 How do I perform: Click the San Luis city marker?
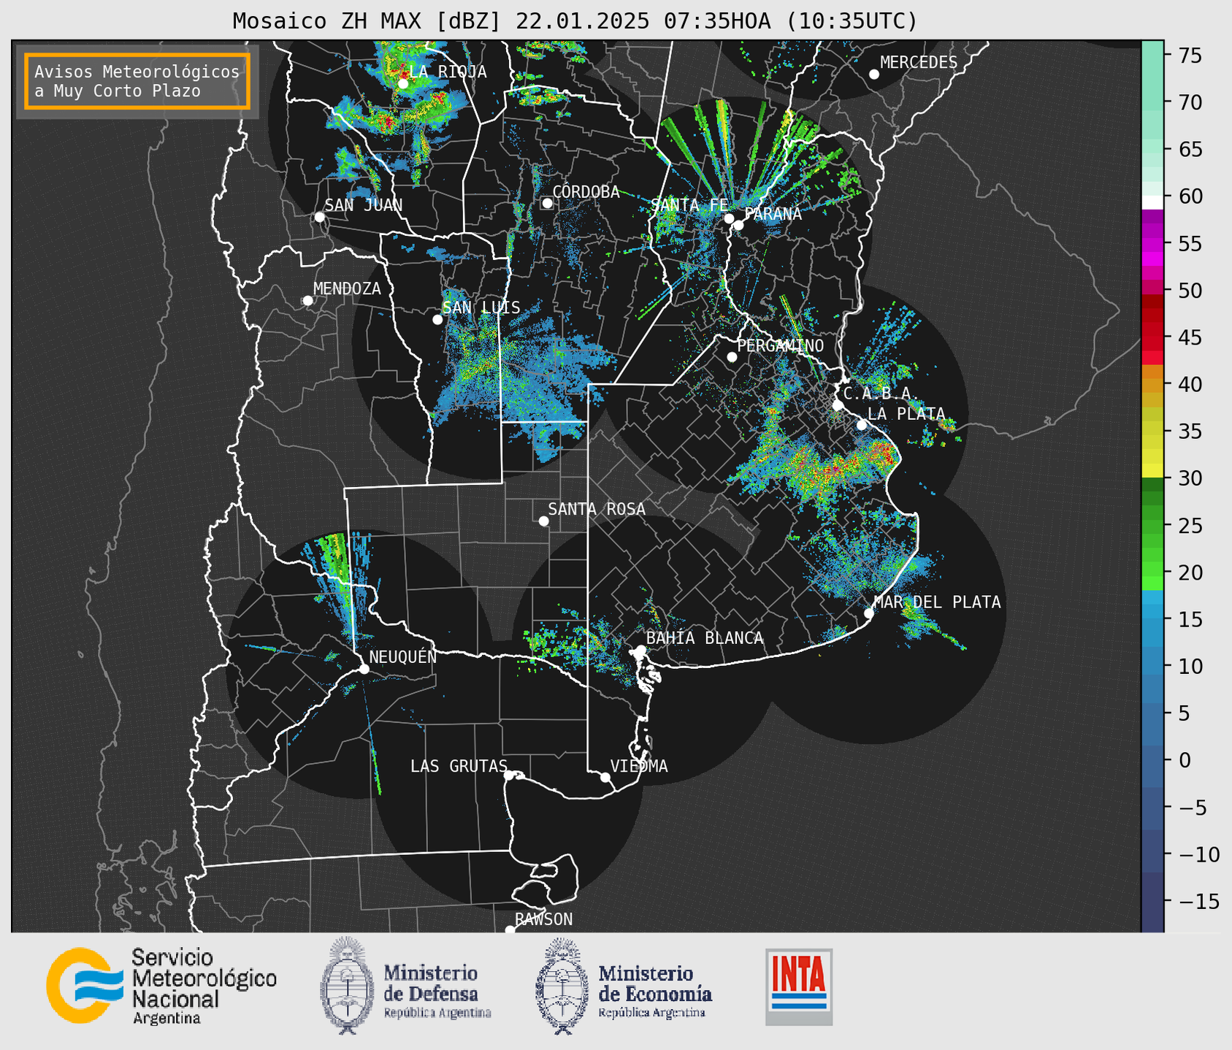click(437, 320)
